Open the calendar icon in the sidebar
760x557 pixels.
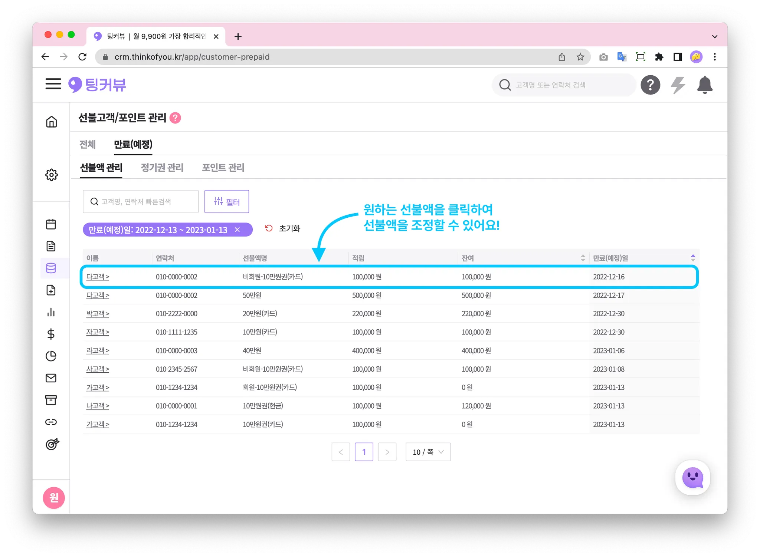tap(51, 224)
